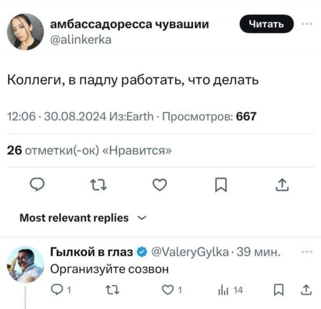Share the Организуйте созвон reply

pyautogui.click(x=306, y=288)
